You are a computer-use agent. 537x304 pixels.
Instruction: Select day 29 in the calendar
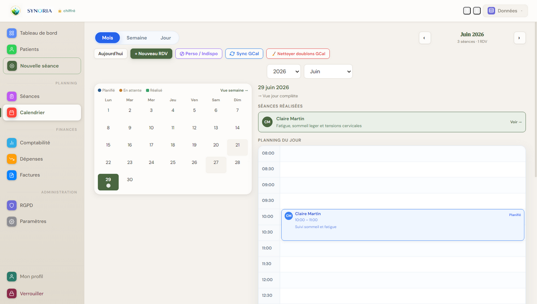pyautogui.click(x=108, y=182)
